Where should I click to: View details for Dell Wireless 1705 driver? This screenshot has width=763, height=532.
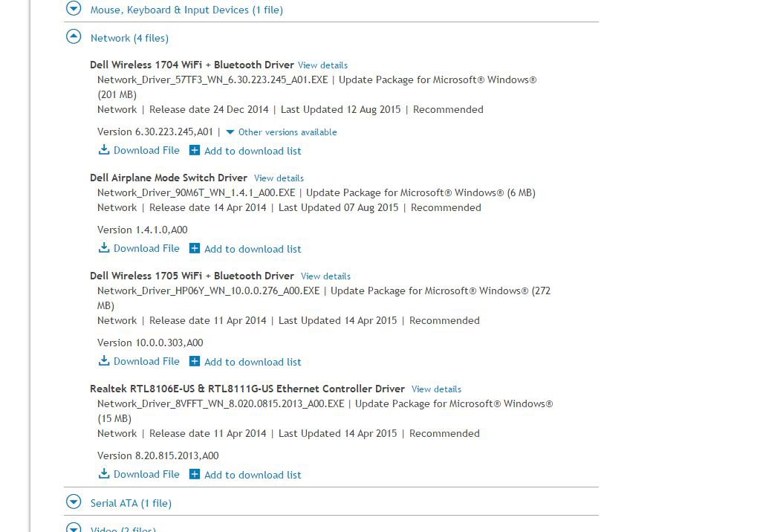325,276
